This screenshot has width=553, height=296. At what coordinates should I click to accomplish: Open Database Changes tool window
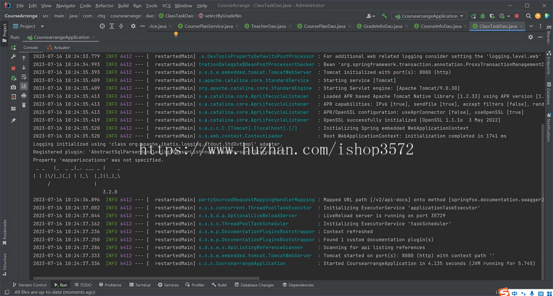pos(254,285)
